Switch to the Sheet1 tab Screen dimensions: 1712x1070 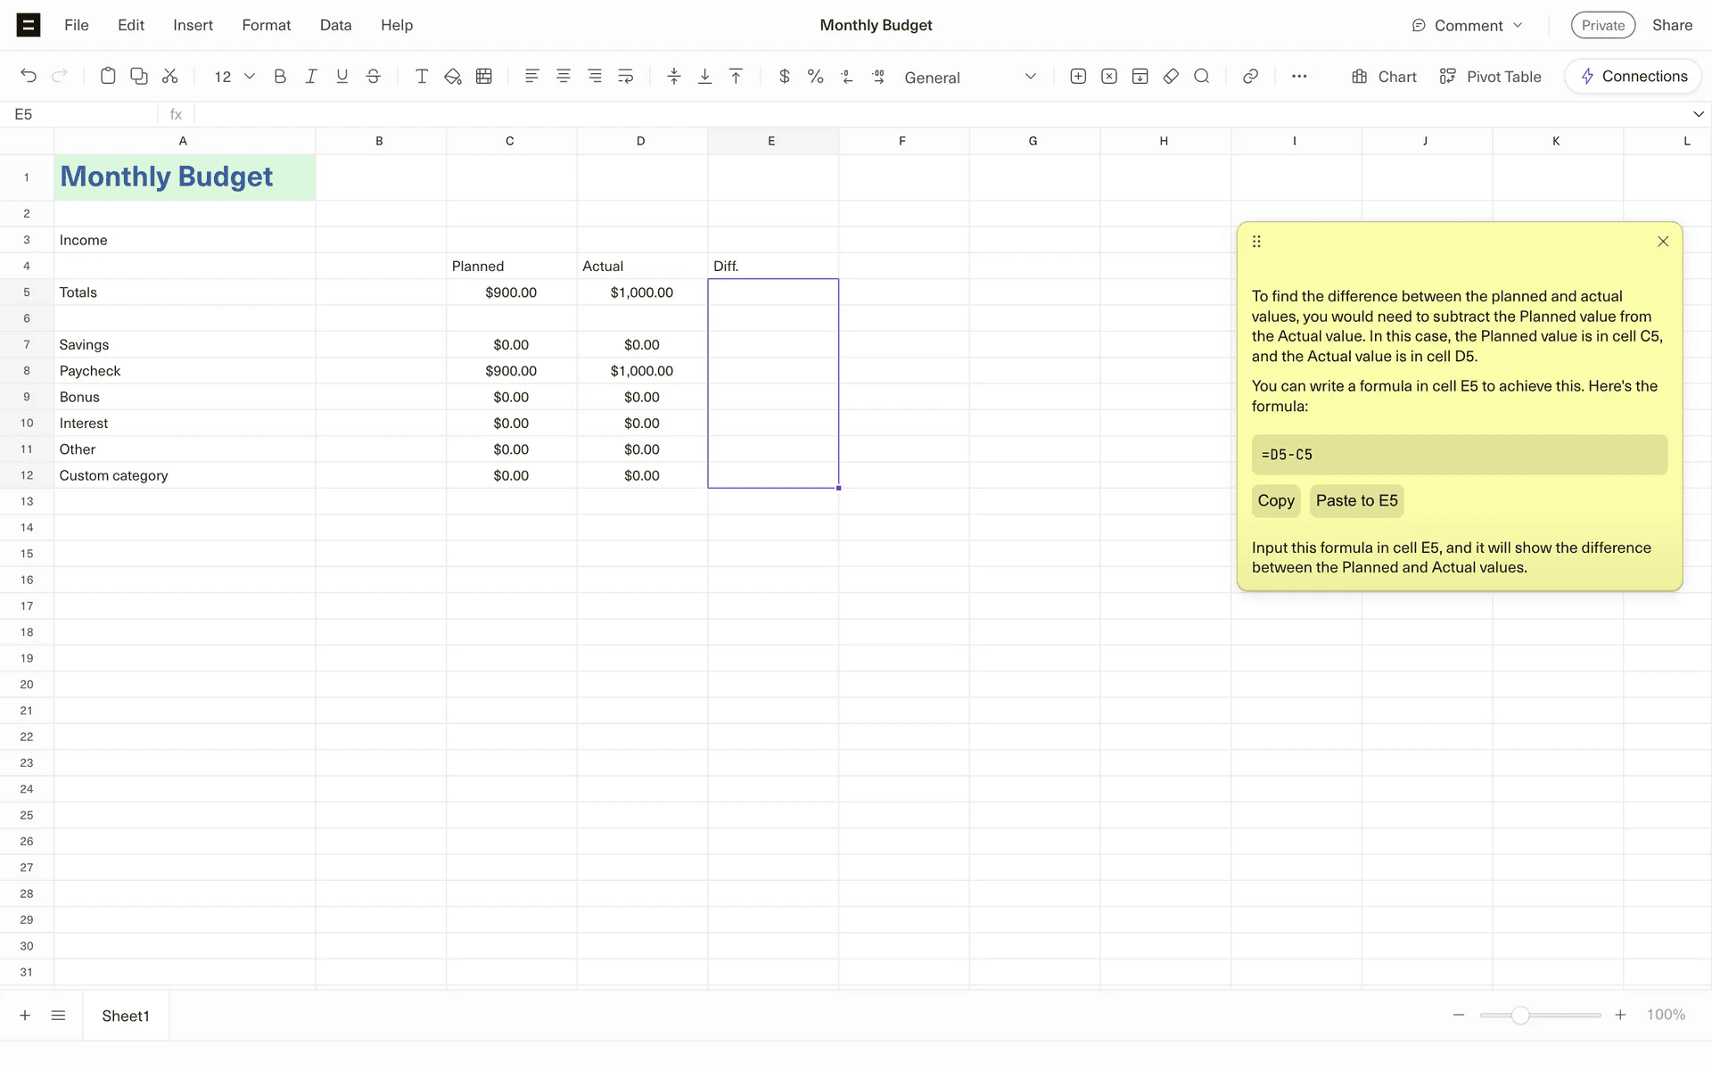126,1016
